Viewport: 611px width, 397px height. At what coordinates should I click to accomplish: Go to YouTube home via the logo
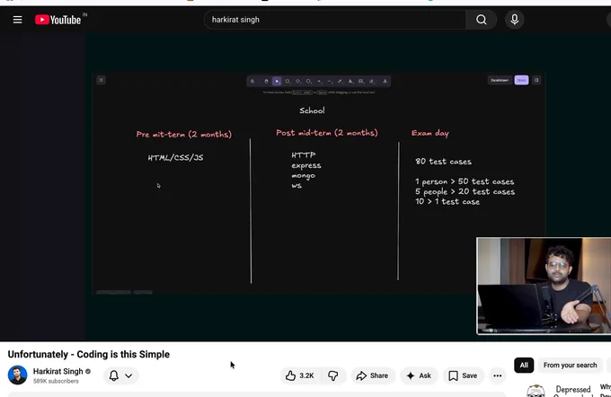coord(58,20)
